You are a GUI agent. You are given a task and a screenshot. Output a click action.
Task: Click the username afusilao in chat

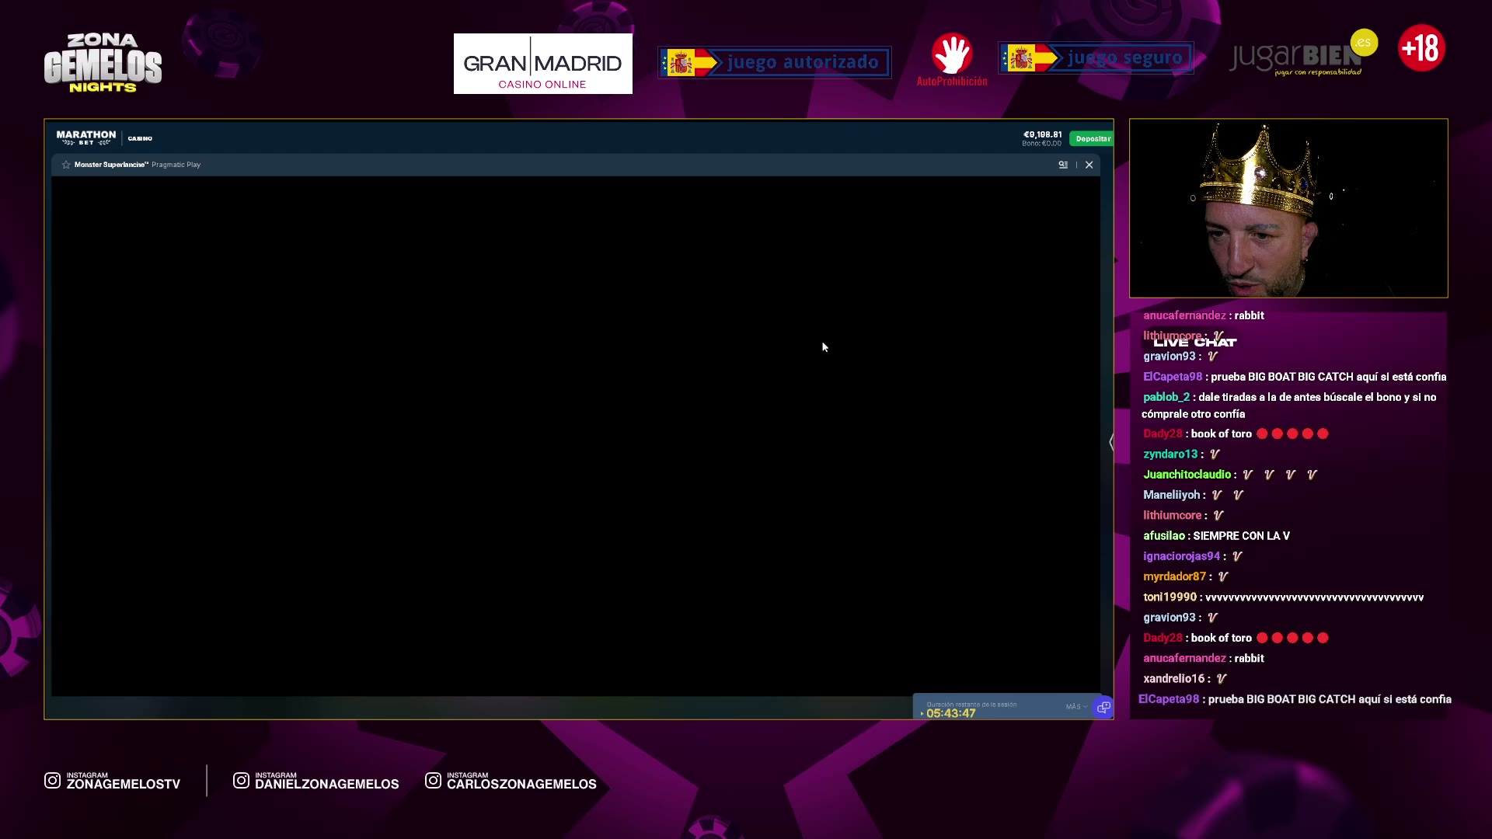[1164, 536]
